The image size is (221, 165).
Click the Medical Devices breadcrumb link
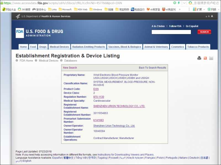pyautogui.click(x=49, y=61)
